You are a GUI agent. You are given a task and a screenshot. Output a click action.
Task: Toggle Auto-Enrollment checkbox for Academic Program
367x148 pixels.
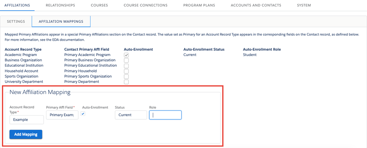[126, 55]
